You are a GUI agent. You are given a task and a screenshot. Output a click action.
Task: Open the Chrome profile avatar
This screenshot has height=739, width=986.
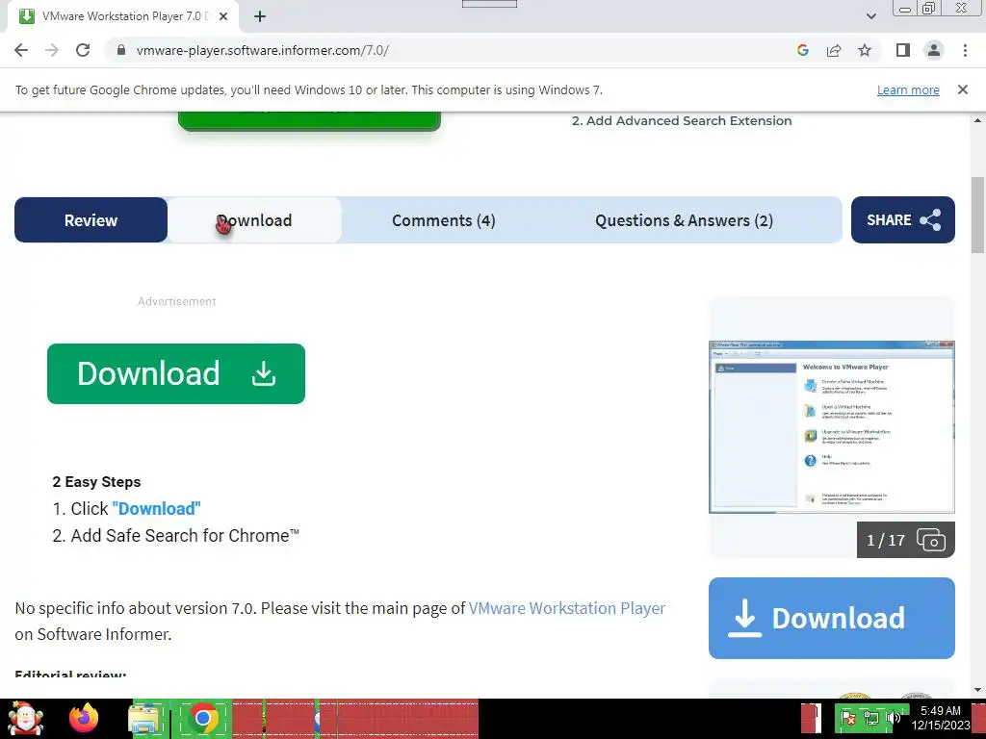(934, 50)
